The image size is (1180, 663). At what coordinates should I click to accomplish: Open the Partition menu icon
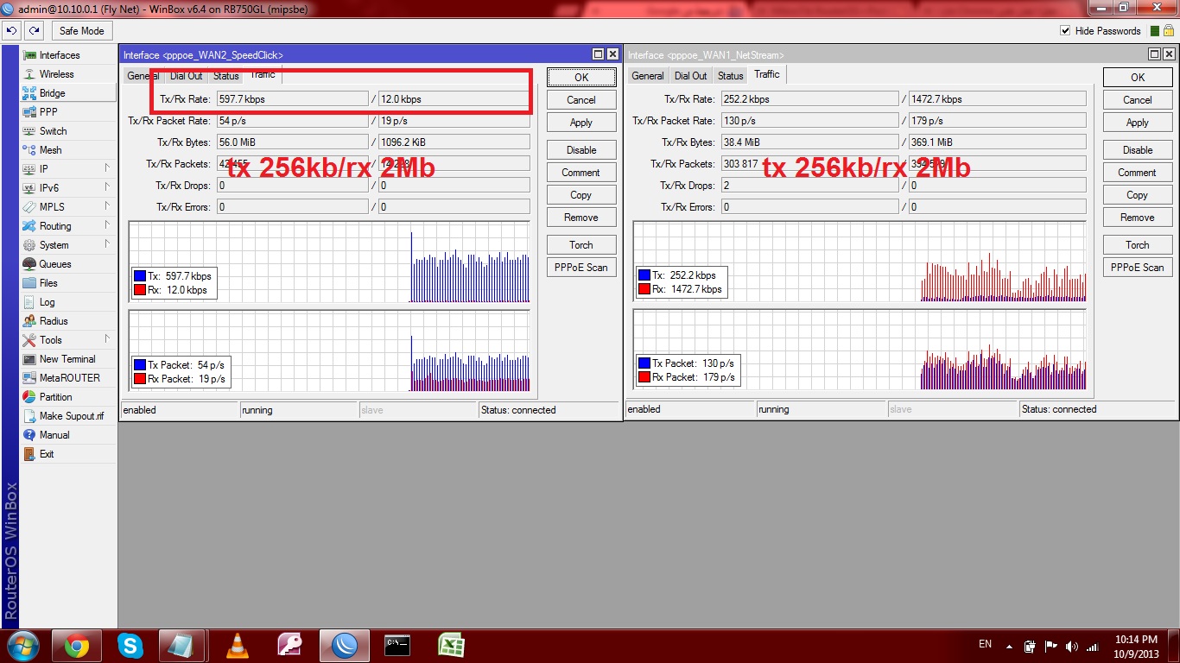(x=29, y=397)
